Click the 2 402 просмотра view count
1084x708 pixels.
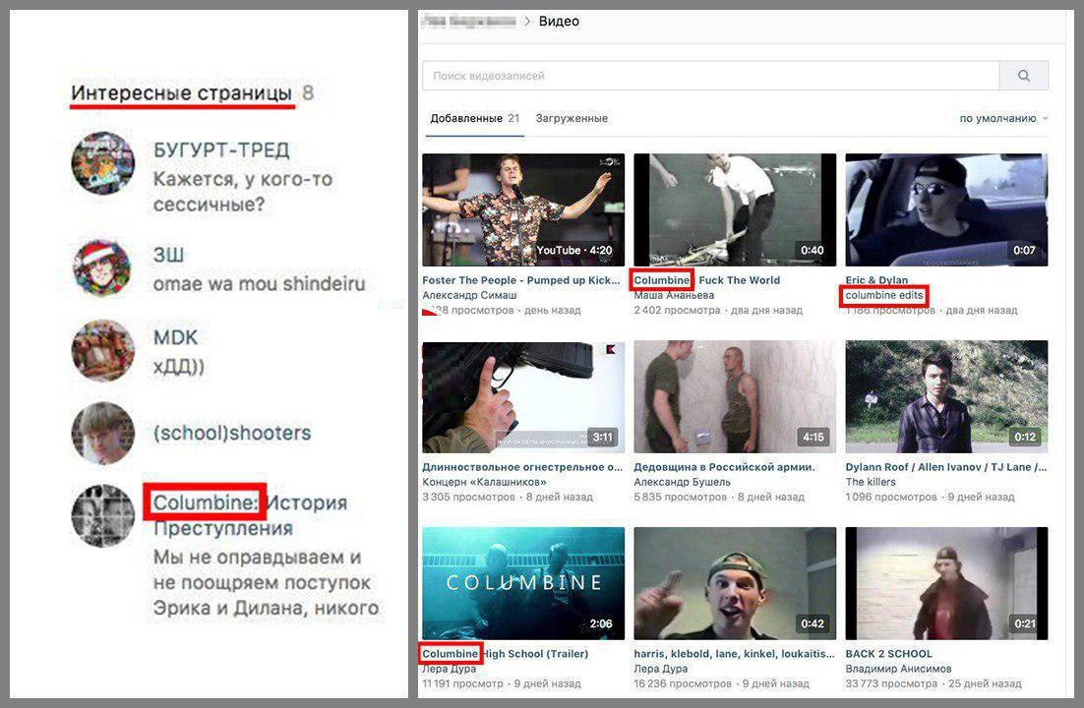point(677,311)
